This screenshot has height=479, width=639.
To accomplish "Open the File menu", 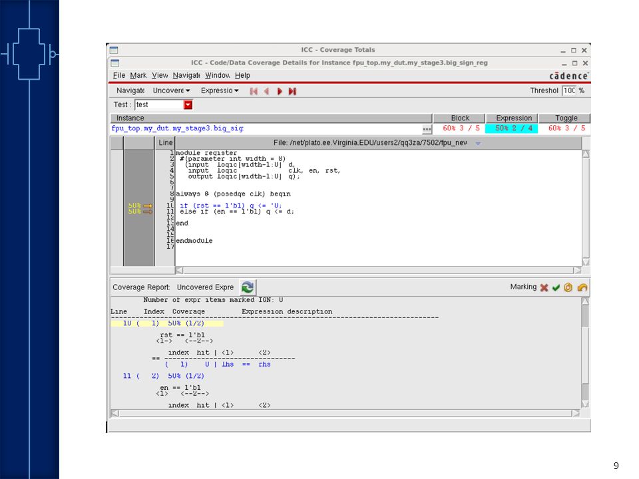I will [119, 75].
